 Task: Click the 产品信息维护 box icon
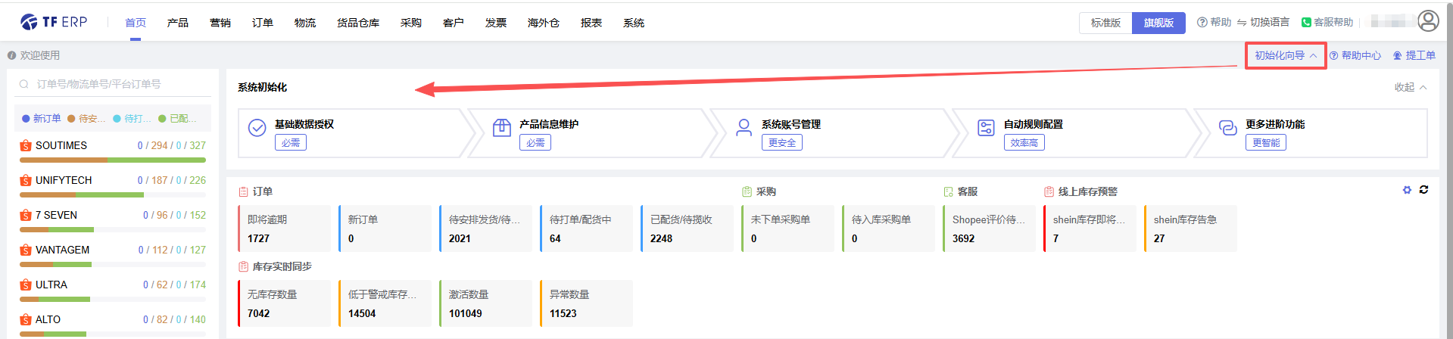click(x=501, y=128)
